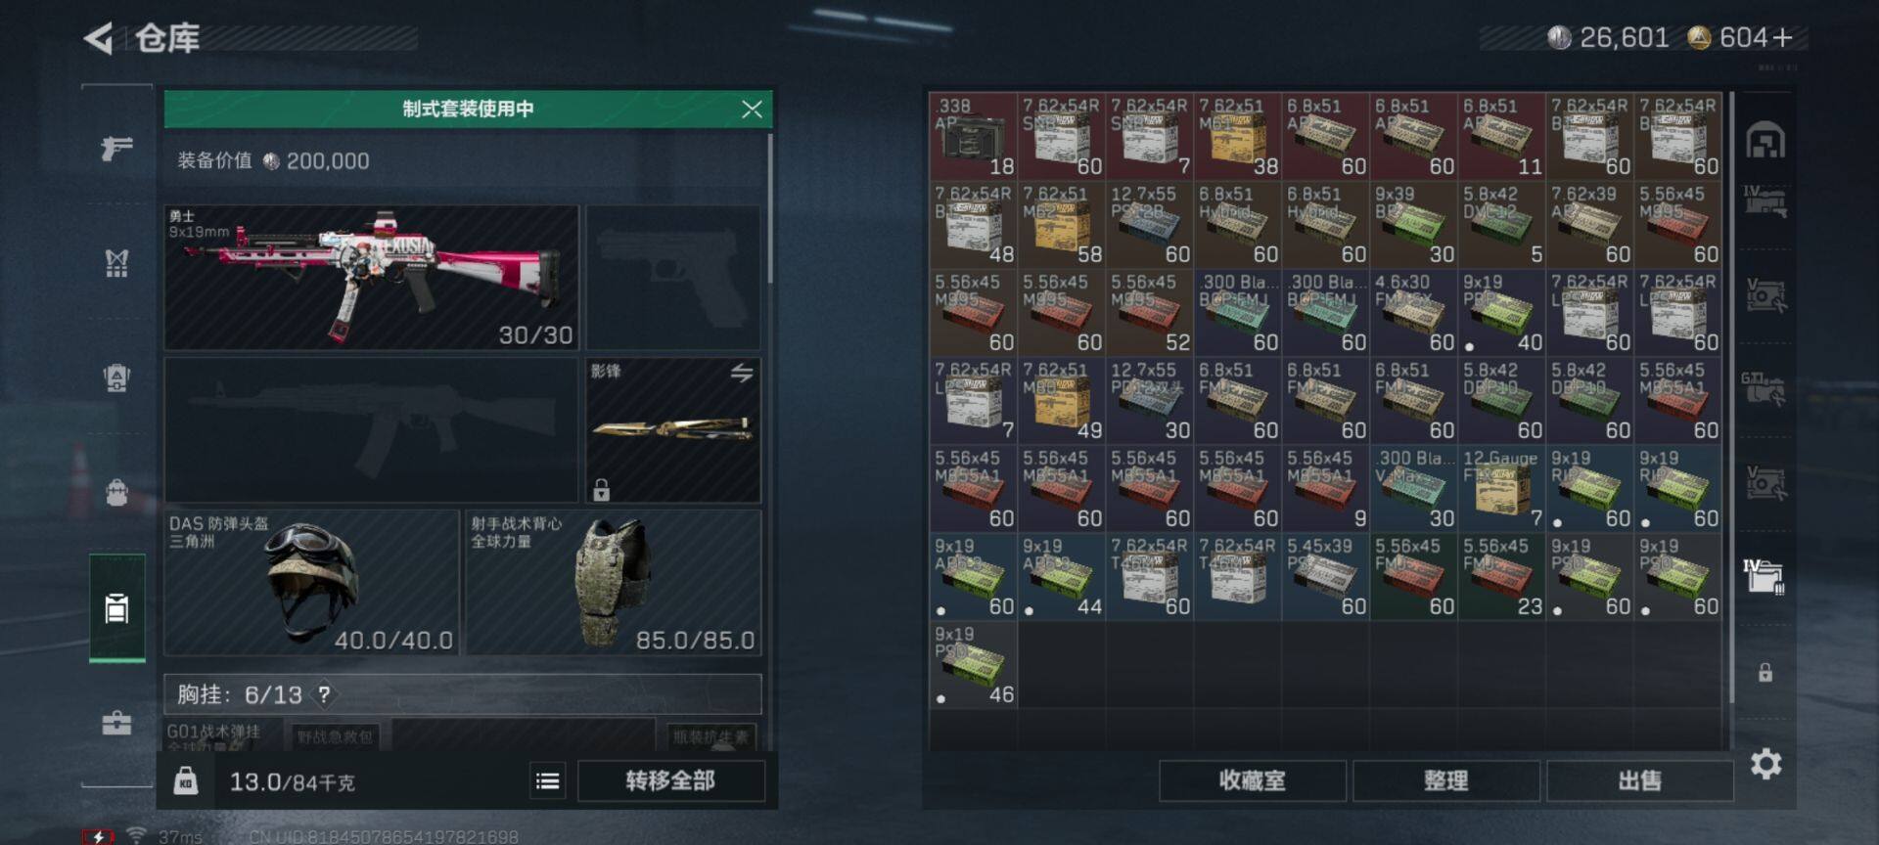Open the backpack category sidebar icon

116,492
